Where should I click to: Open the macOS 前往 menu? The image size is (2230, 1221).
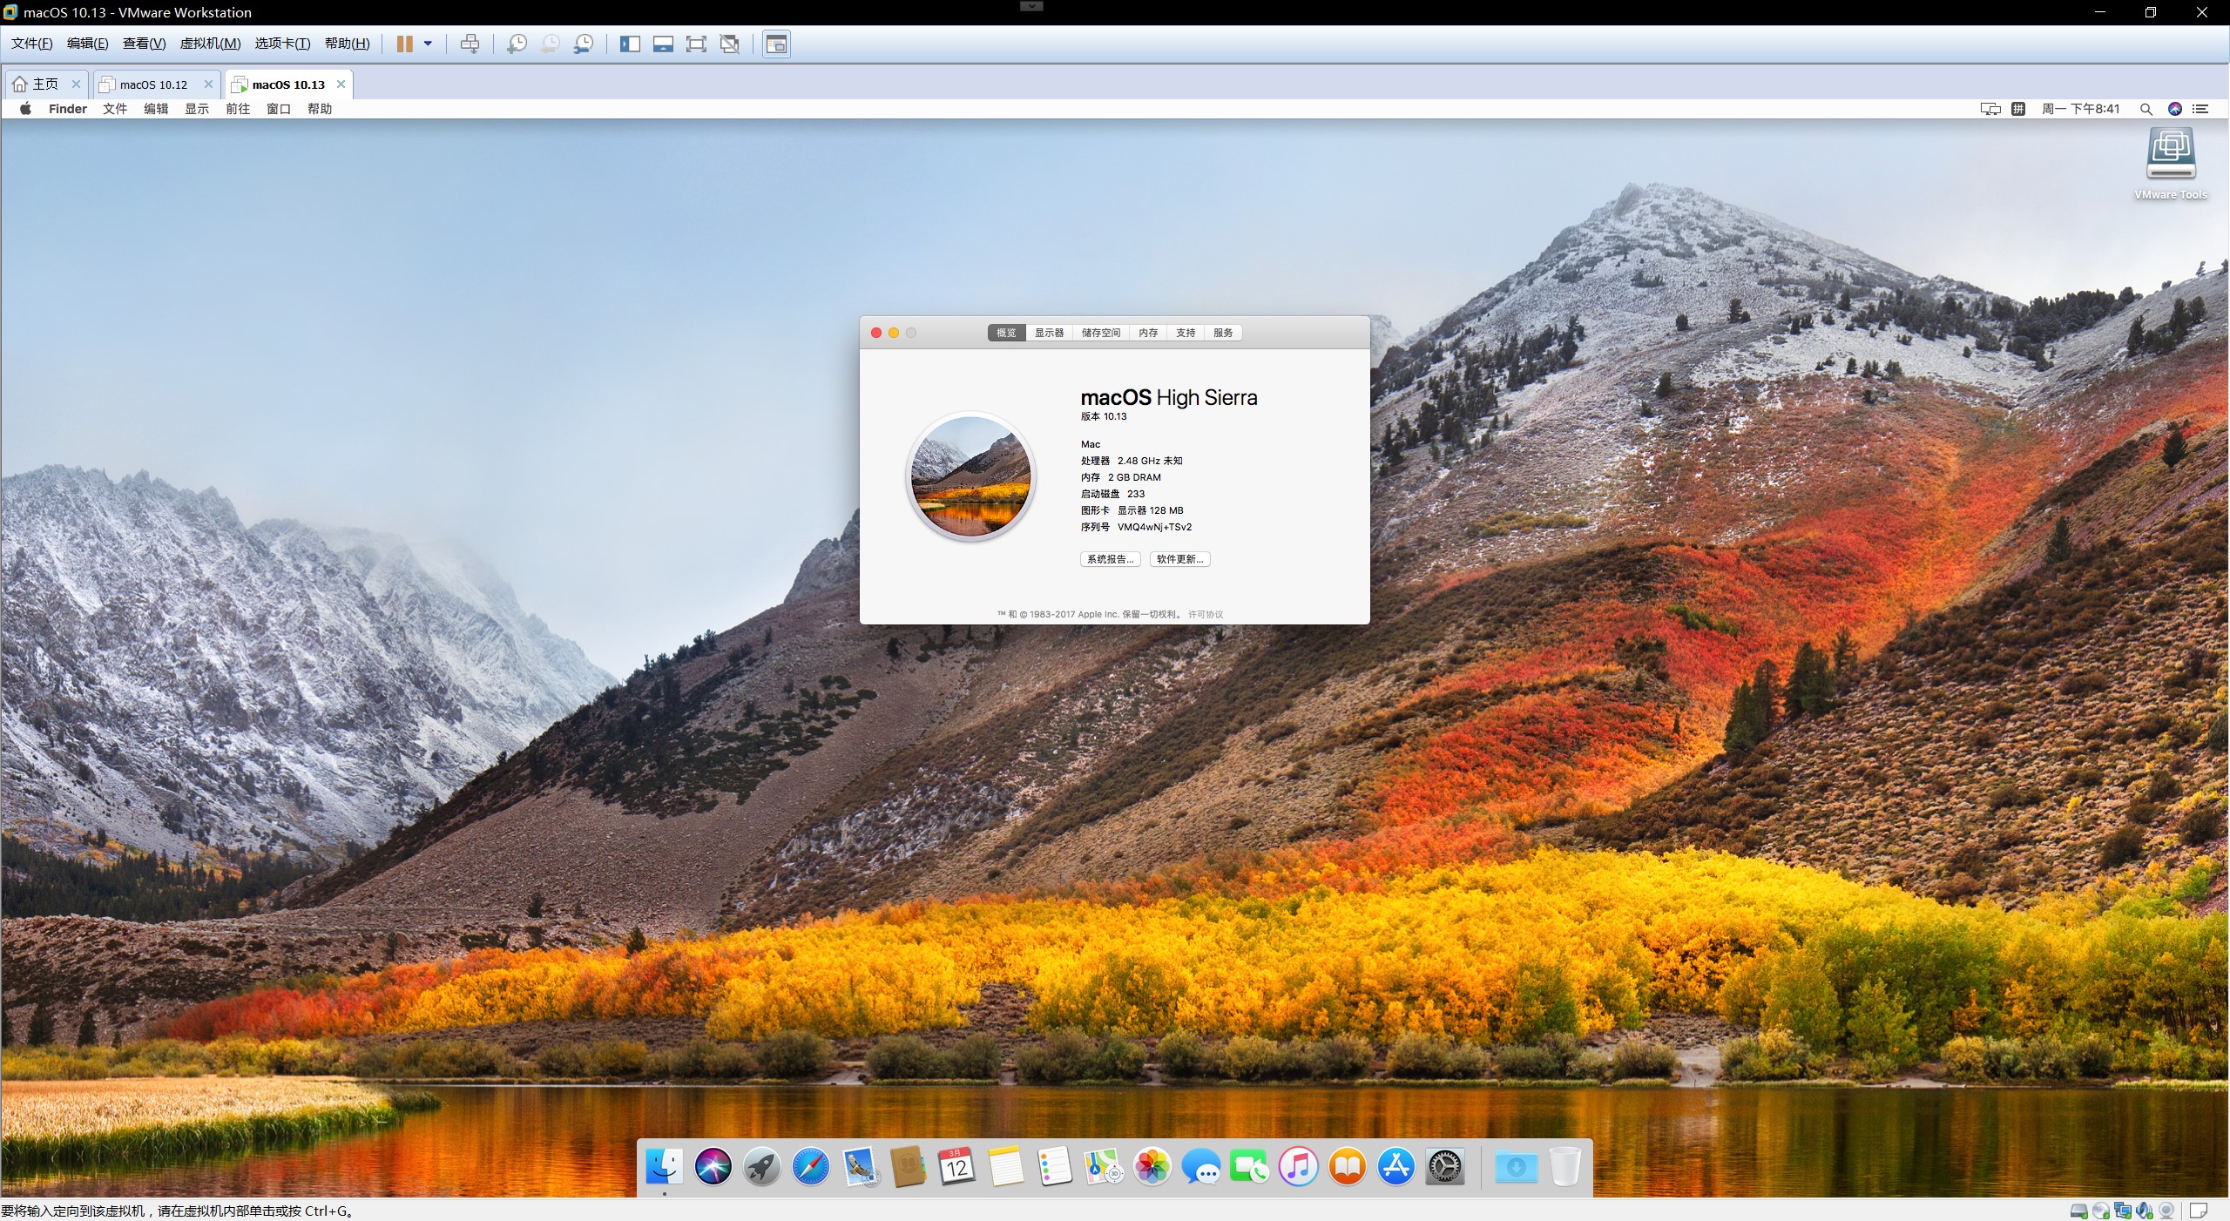(238, 109)
